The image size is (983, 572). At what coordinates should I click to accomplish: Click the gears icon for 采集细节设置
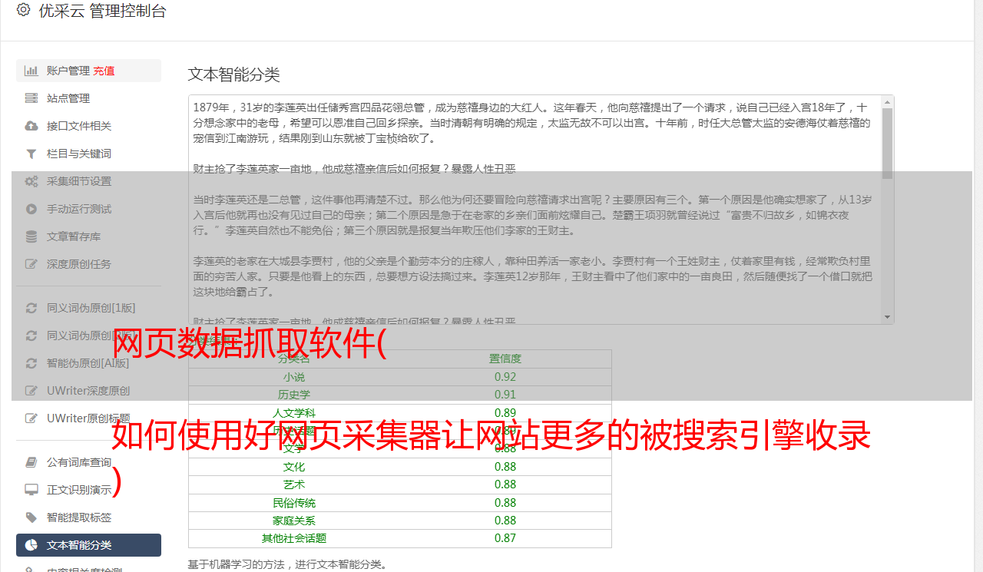point(31,181)
